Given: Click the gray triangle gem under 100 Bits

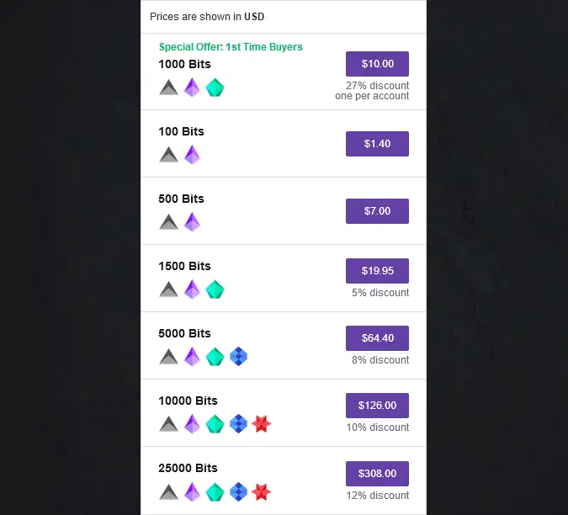Looking at the screenshot, I should click(169, 155).
